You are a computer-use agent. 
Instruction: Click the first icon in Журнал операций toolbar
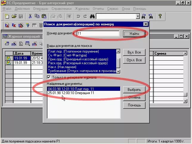(7, 44)
